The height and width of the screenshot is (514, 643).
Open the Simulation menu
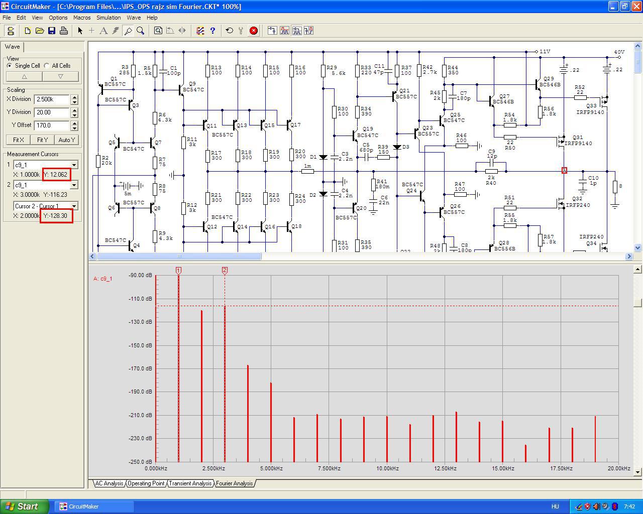pos(109,18)
